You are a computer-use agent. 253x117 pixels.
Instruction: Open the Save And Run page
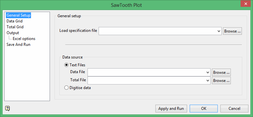[x=18, y=45]
